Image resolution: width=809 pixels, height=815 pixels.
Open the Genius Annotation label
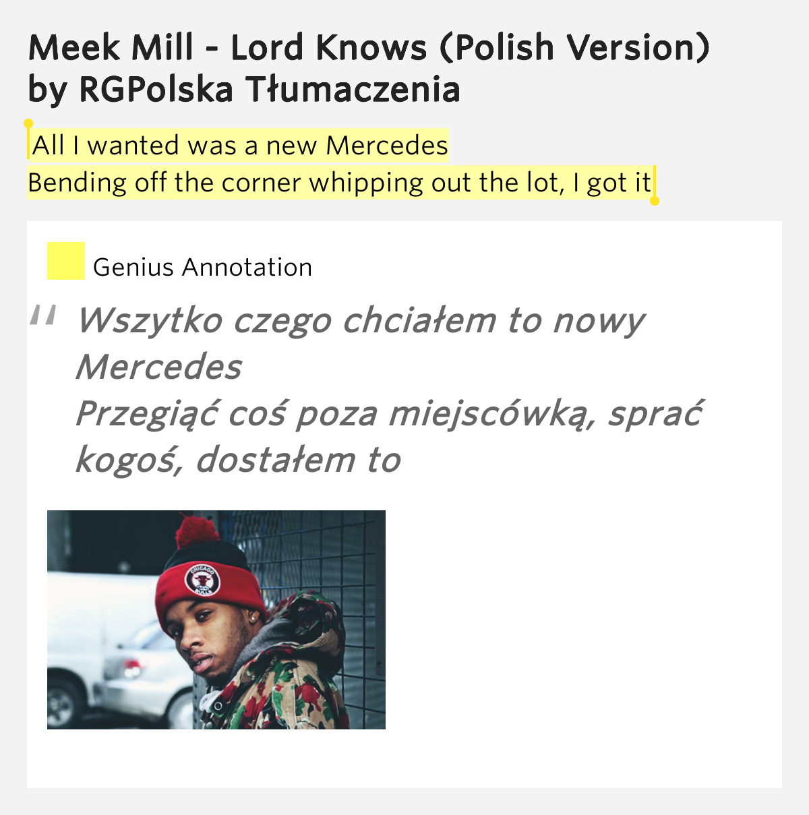click(x=203, y=268)
